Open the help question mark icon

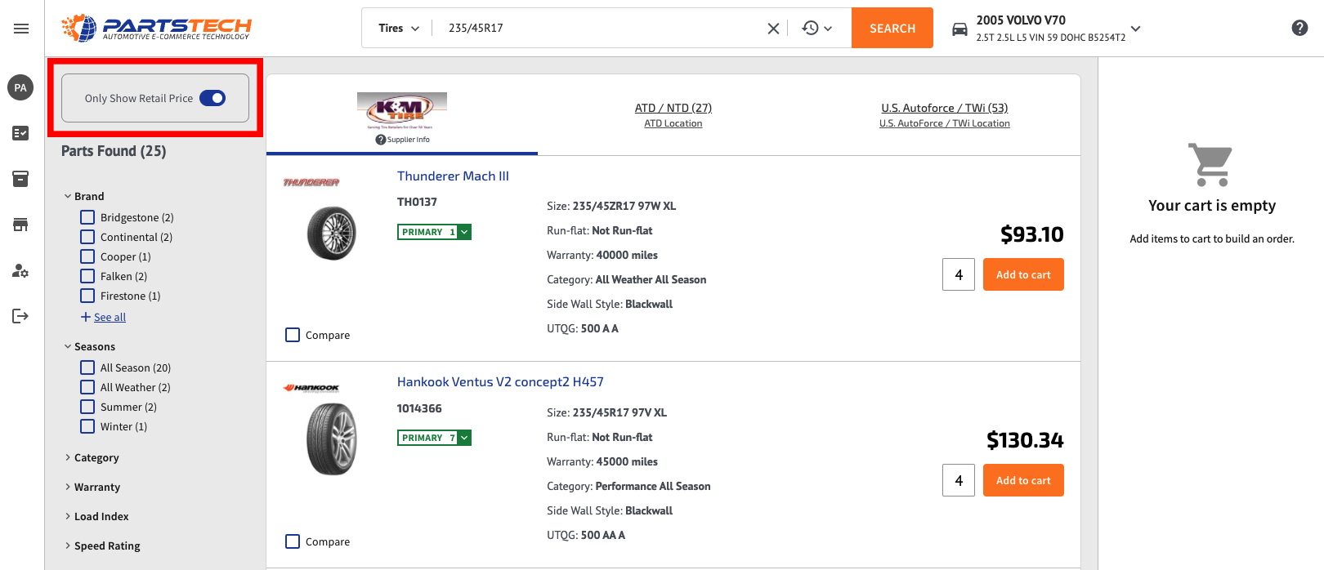tap(1299, 28)
